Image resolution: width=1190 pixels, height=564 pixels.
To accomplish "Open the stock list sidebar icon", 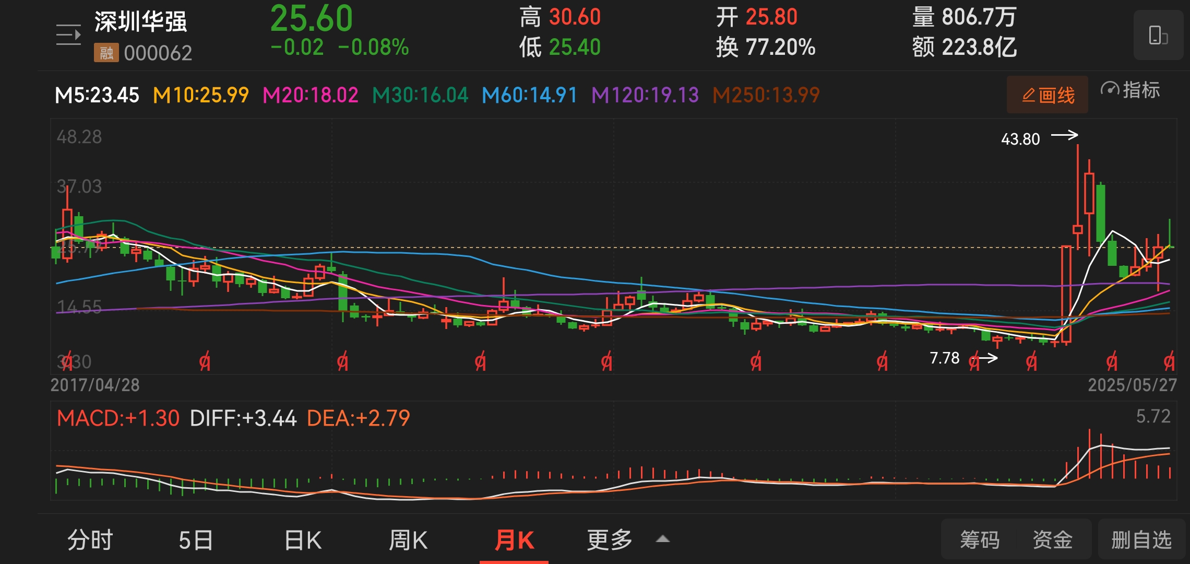I will click(x=68, y=35).
